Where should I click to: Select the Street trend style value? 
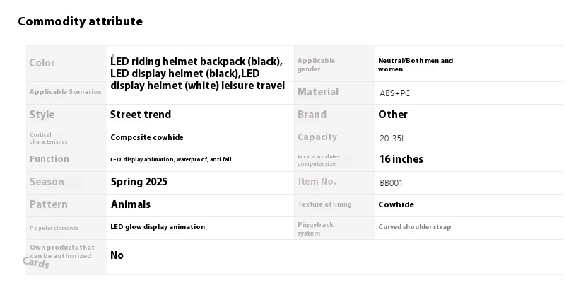pyautogui.click(x=141, y=115)
